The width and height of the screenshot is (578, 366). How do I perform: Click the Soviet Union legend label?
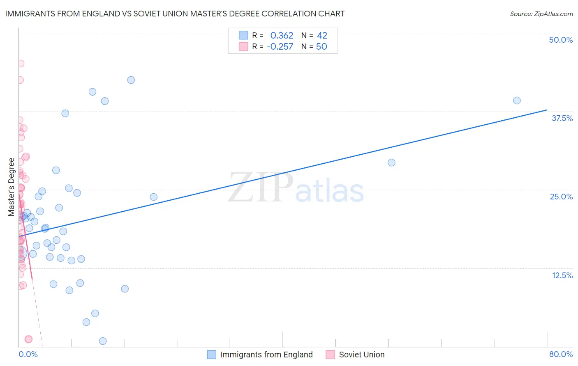click(361, 355)
